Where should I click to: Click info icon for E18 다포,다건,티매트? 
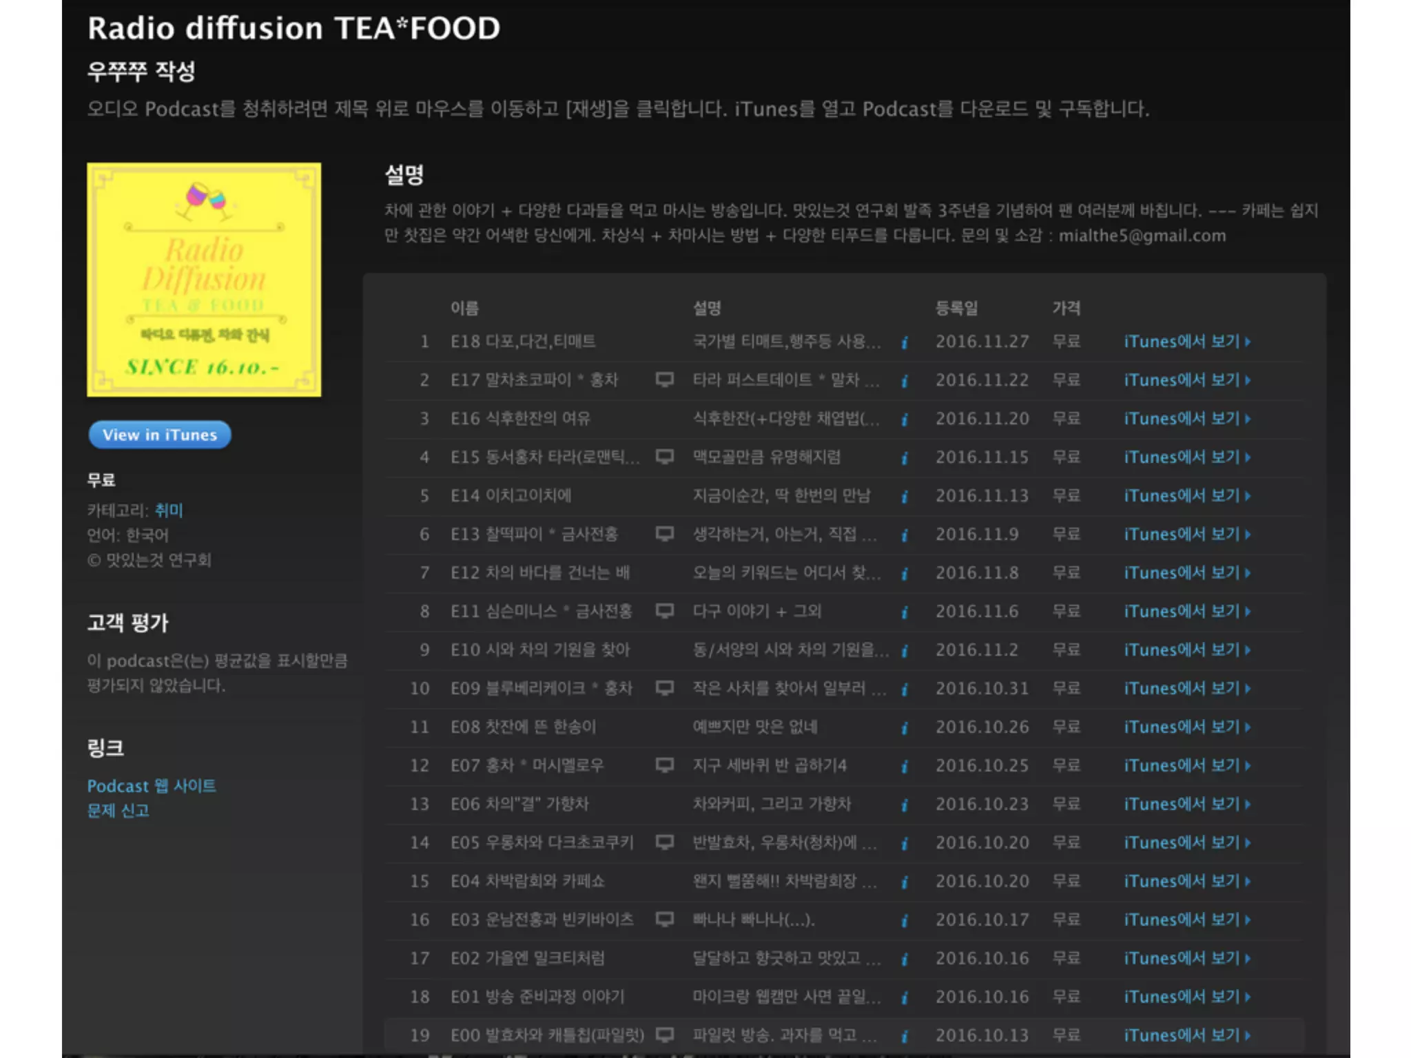pos(905,342)
